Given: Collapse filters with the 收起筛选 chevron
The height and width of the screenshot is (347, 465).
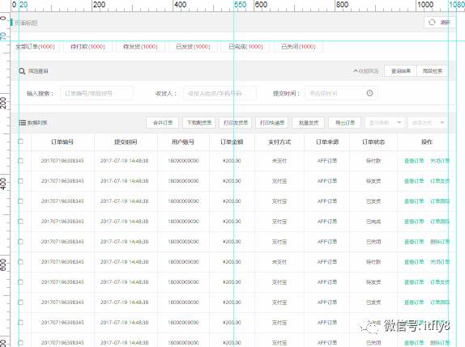Looking at the screenshot, I should pos(366,71).
